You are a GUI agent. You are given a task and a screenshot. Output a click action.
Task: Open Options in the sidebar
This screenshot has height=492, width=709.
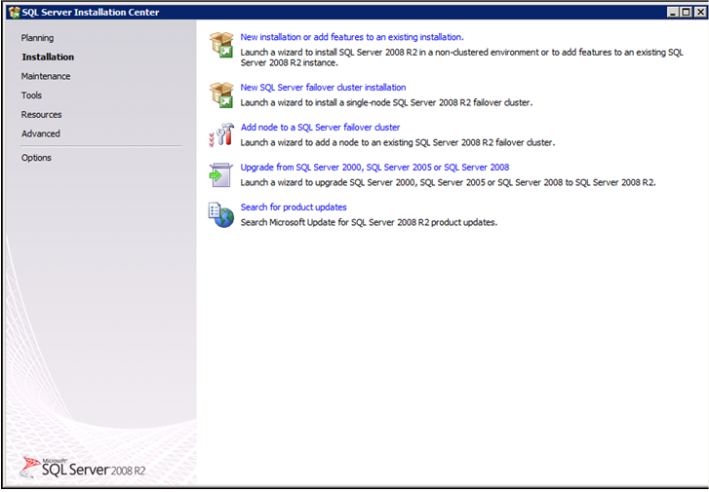click(36, 158)
